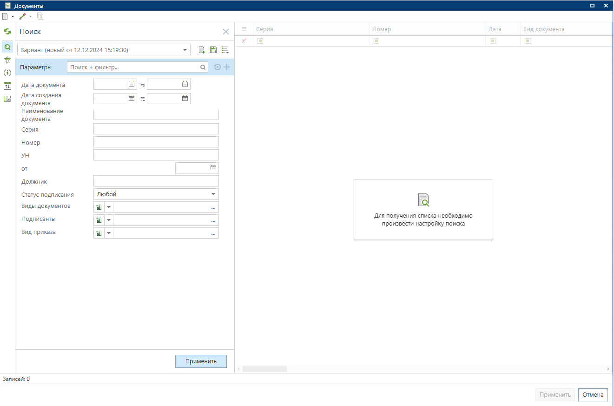Screen dimensions: 614x406
Task: Click the Отмена button
Action: tap(593, 395)
